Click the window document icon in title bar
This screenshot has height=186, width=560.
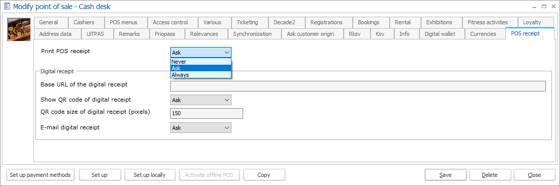7,6
